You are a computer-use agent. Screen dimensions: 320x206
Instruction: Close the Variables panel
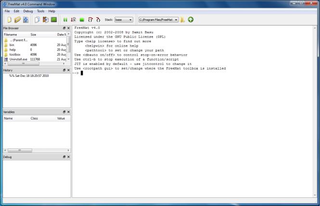coord(68,112)
